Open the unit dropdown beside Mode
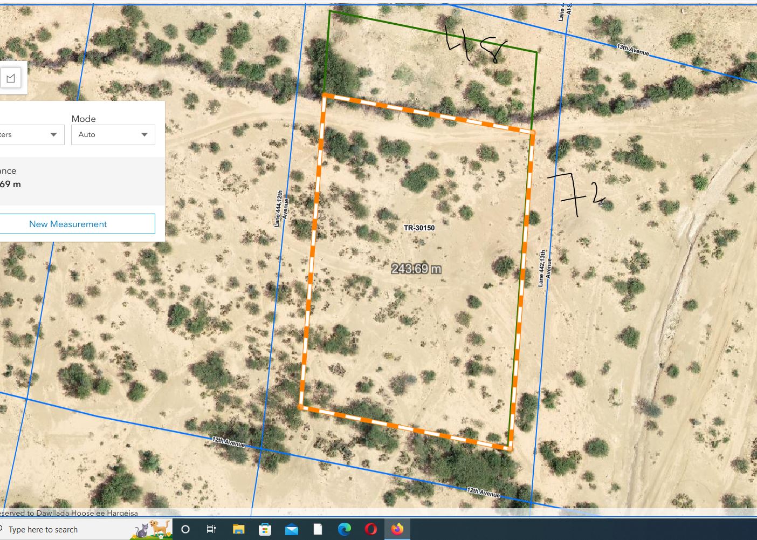The width and height of the screenshot is (757, 540). coord(32,135)
